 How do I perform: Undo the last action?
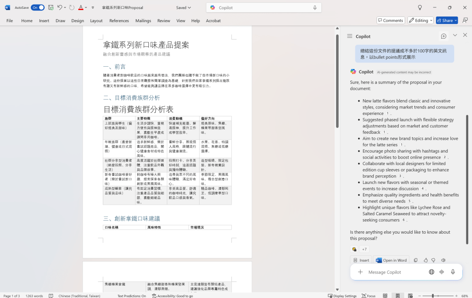[x=59, y=7]
